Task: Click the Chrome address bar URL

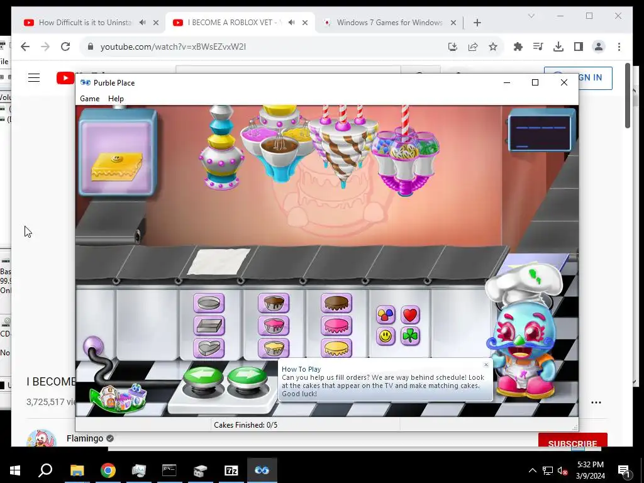Action: coord(173,47)
